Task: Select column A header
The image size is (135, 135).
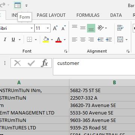Action: pyautogui.click(x=34, y=82)
